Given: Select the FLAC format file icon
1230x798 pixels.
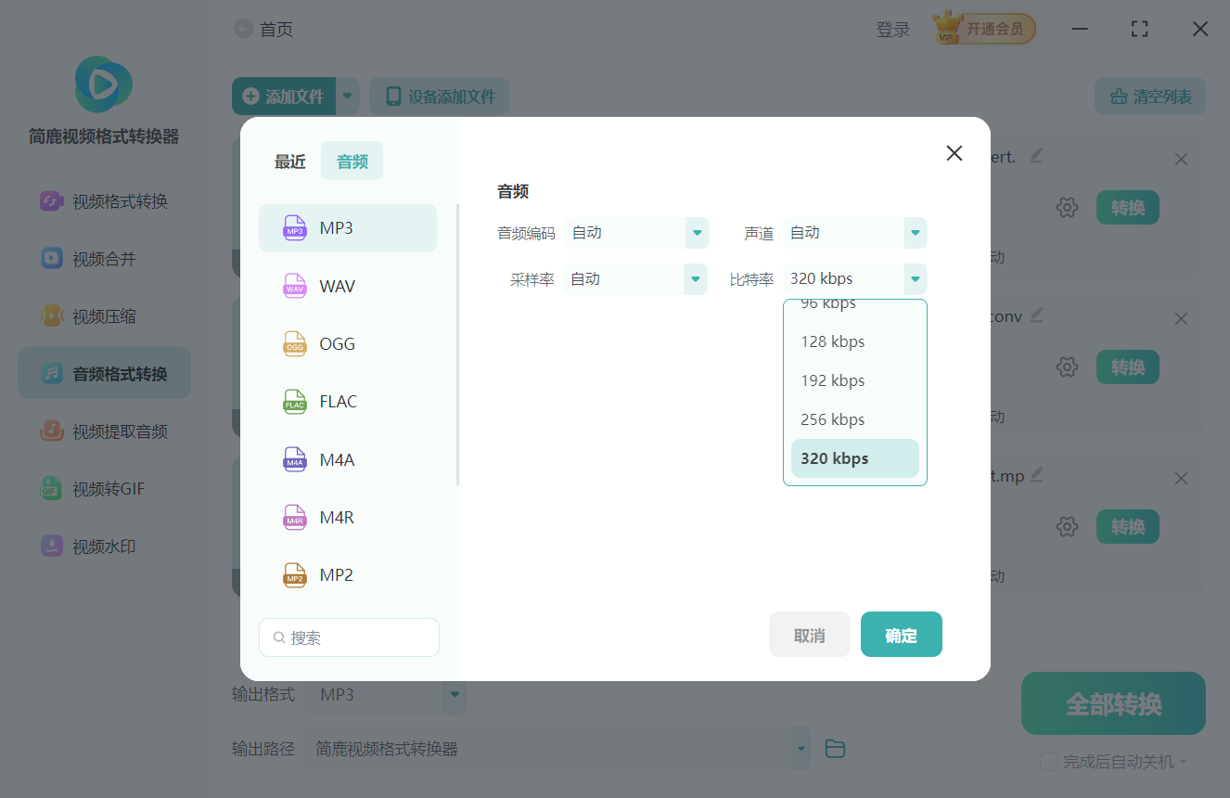Looking at the screenshot, I should (x=295, y=402).
